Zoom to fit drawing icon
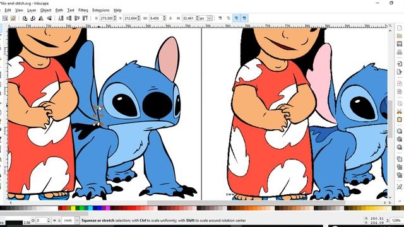This screenshot has width=404, height=227. [400, 139]
